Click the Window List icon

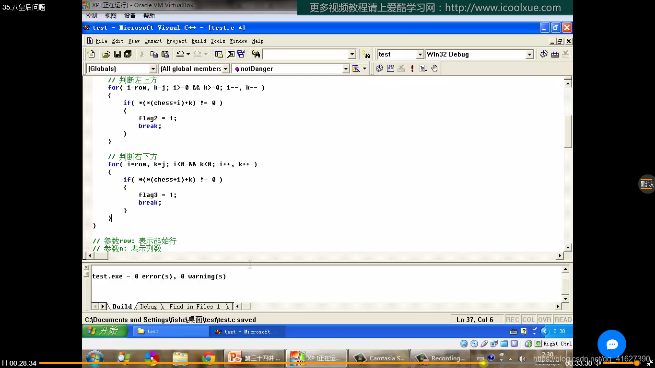pos(241,54)
